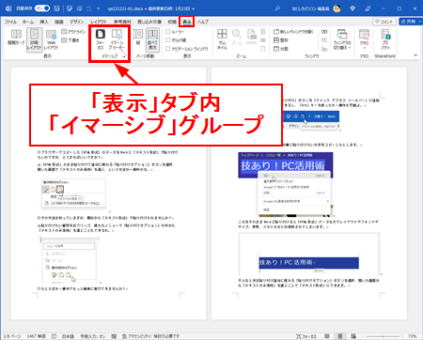This screenshot has height=340, width=423.
Task: Click the Share (共有) button
Action: point(408,22)
